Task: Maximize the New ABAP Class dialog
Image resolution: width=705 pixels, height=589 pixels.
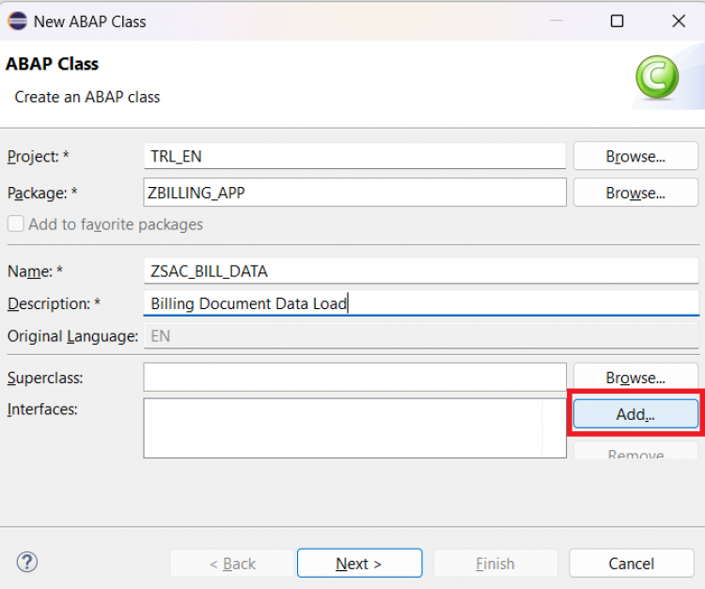Action: click(x=617, y=21)
